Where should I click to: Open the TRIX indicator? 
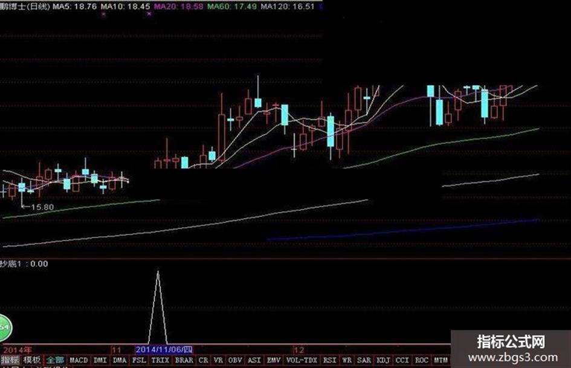(160, 360)
